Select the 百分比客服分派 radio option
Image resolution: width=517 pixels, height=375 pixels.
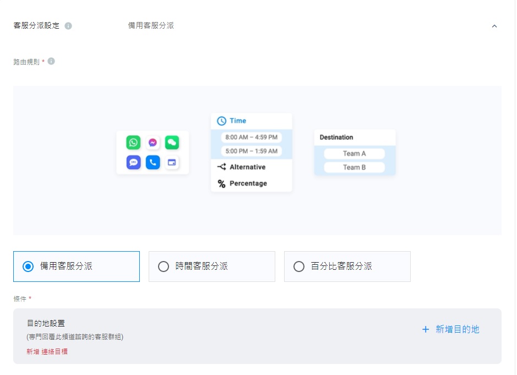(347, 267)
